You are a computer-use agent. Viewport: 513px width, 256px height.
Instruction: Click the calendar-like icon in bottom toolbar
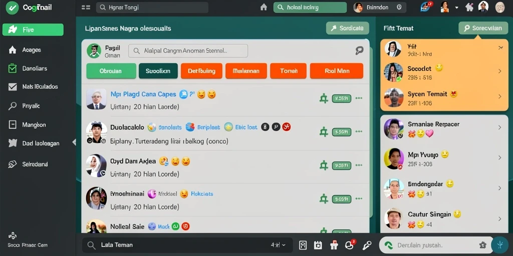318,245
